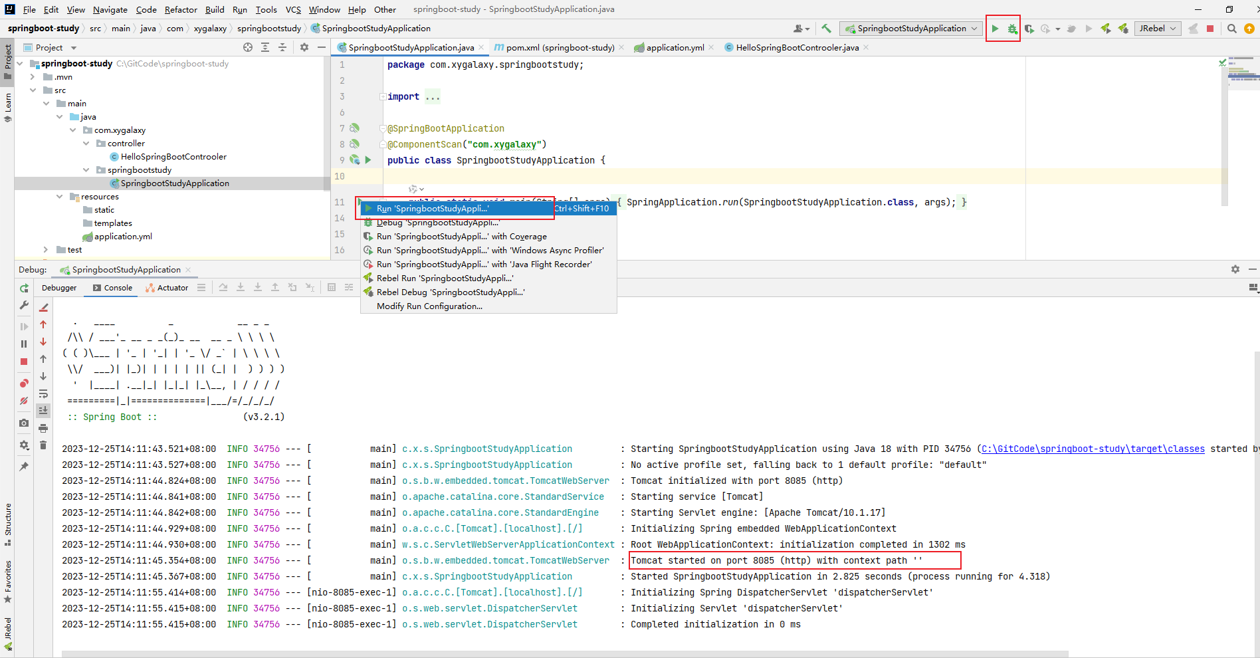Image resolution: width=1260 pixels, height=658 pixels.
Task: Collapse the resources folder in project tree
Action: coord(60,197)
